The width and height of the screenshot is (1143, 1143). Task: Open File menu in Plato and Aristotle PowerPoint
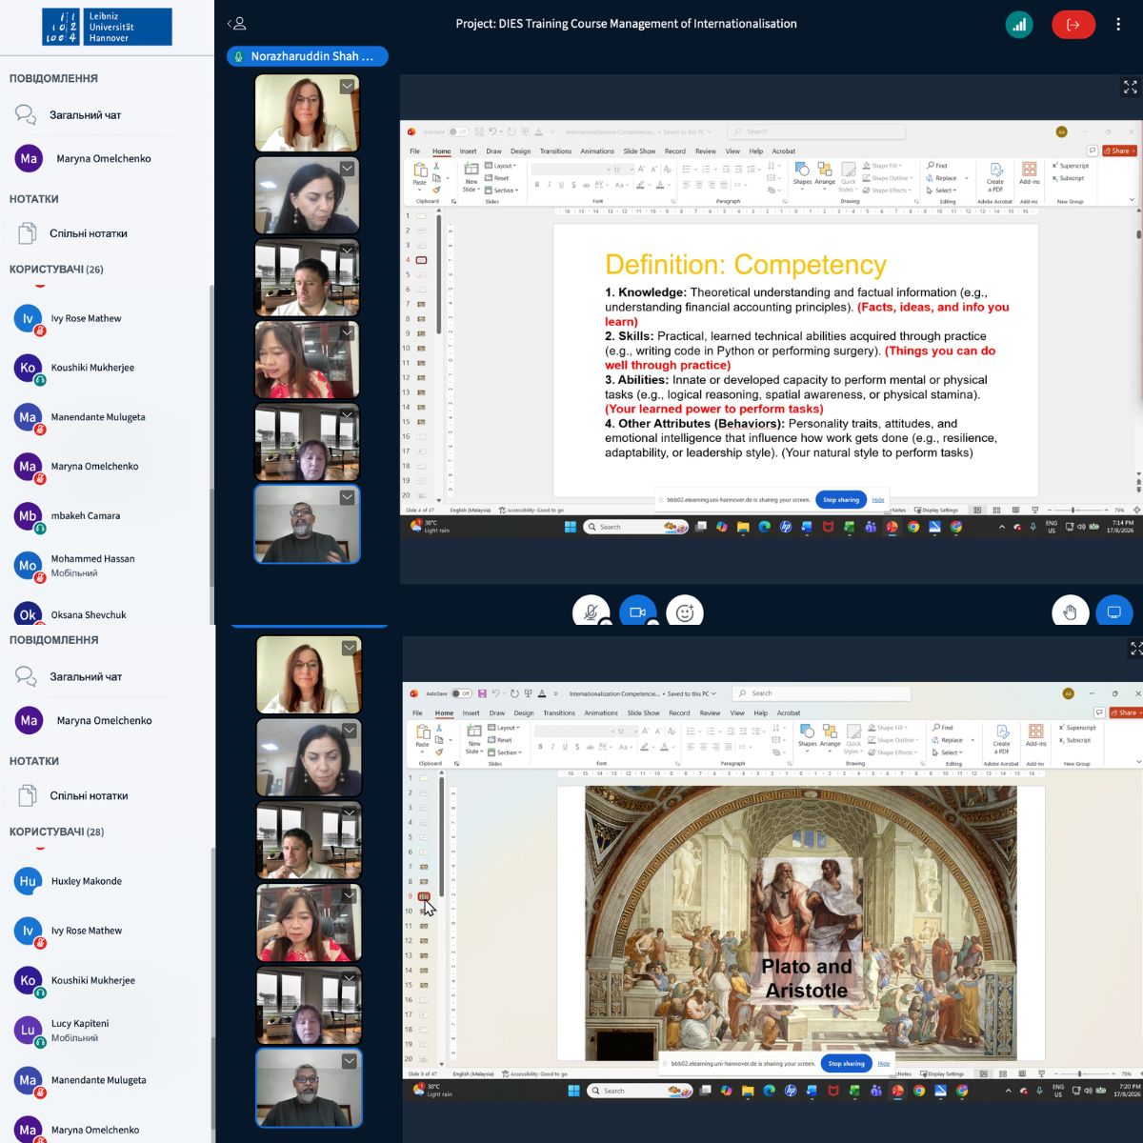pyautogui.click(x=417, y=712)
